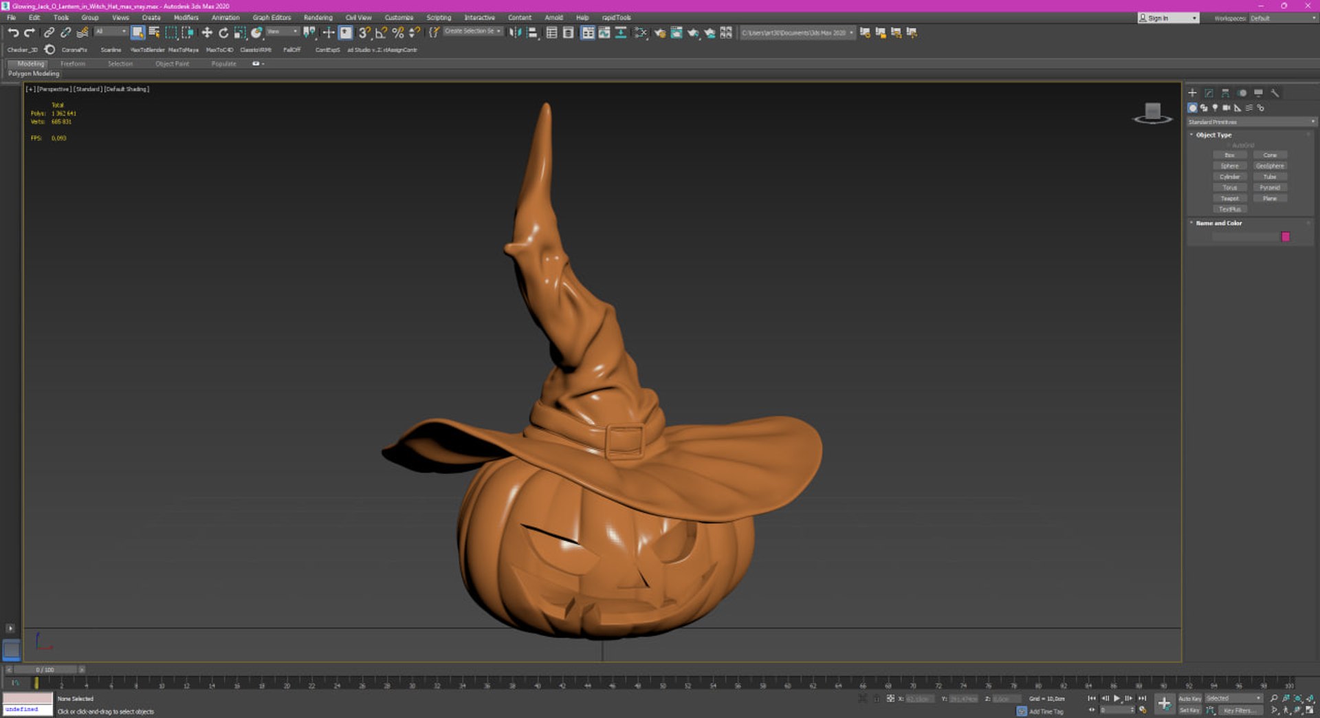Image resolution: width=1320 pixels, height=718 pixels.
Task: Toggle the Angle Snap icon
Action: (x=381, y=32)
